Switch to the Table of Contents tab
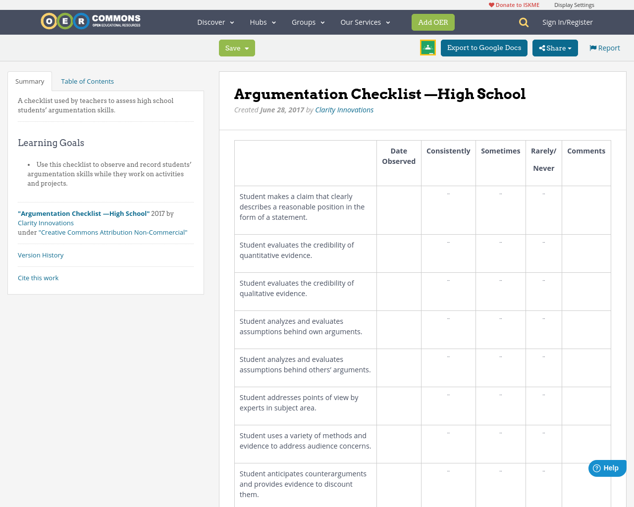Image resolution: width=634 pixels, height=507 pixels. pyautogui.click(x=87, y=81)
